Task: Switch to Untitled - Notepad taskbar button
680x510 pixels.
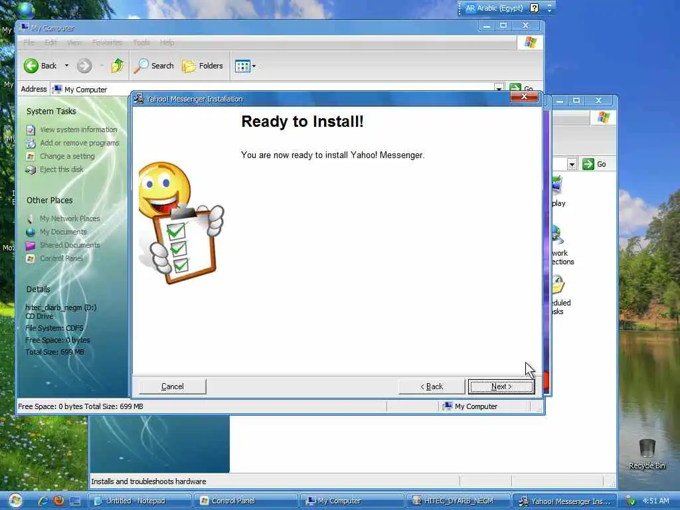Action: (x=140, y=501)
